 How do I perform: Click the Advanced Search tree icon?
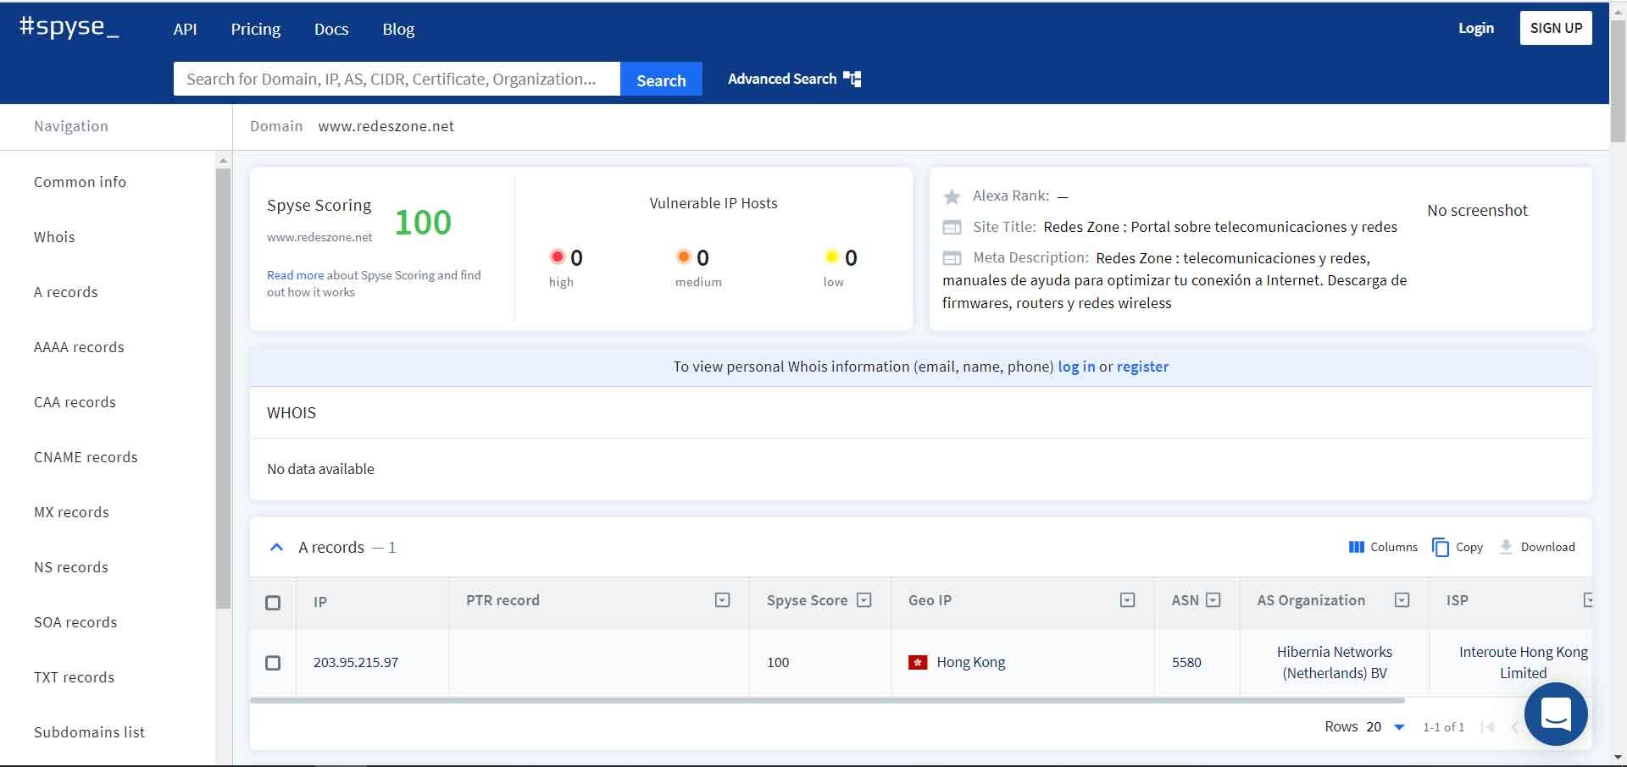pyautogui.click(x=852, y=80)
